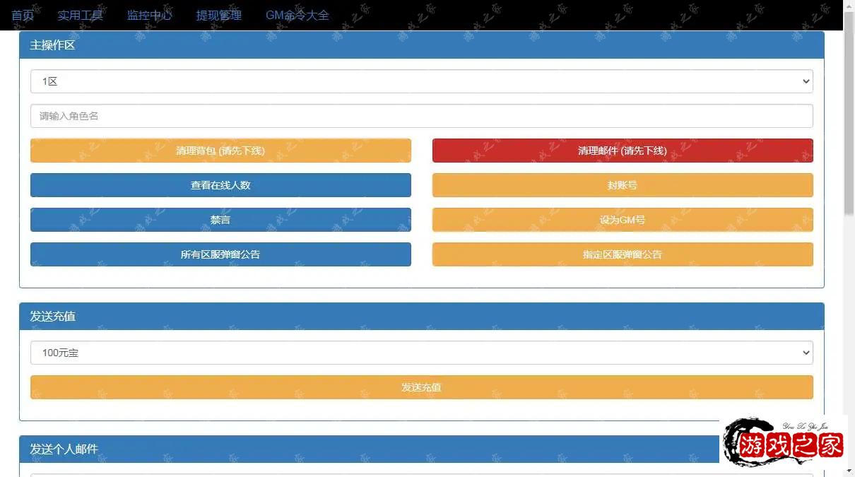
Task: Click the 请输入角色名 input field
Action: [421, 116]
